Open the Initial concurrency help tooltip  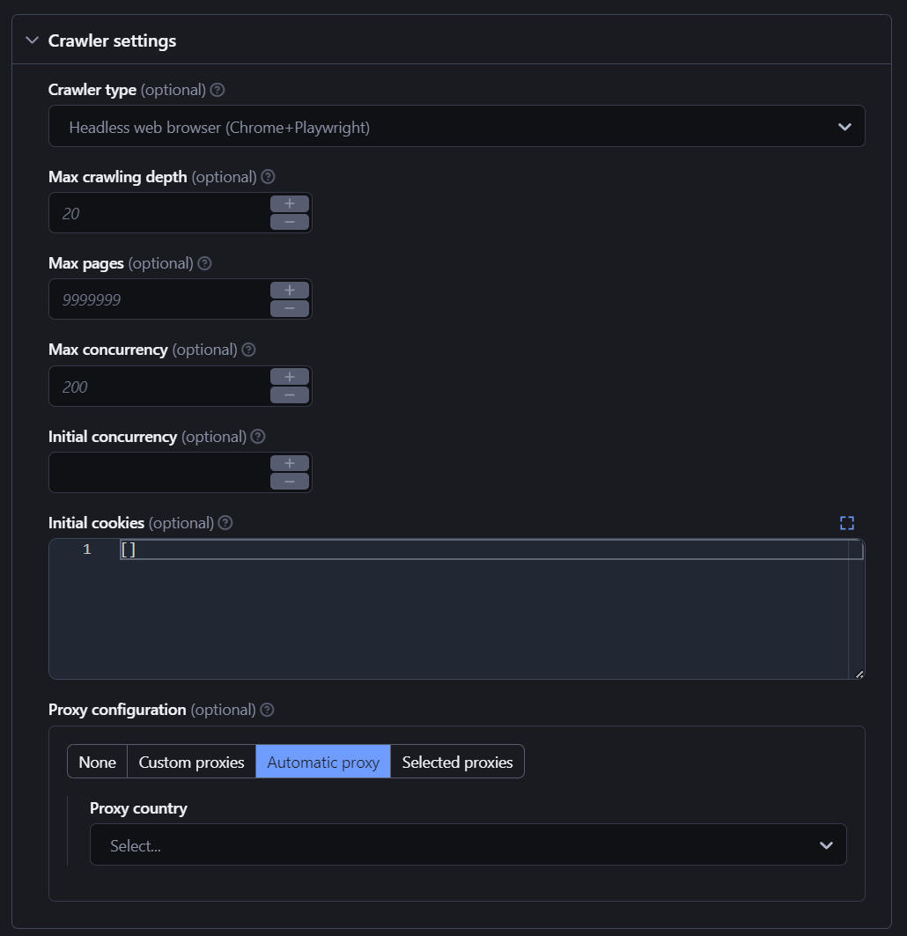pyautogui.click(x=257, y=436)
